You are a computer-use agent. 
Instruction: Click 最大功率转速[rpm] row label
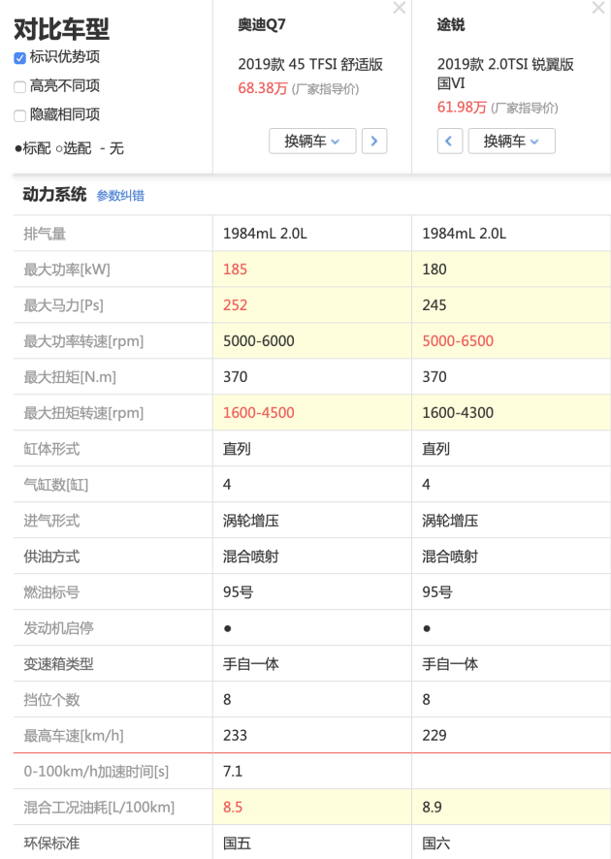pos(83,340)
